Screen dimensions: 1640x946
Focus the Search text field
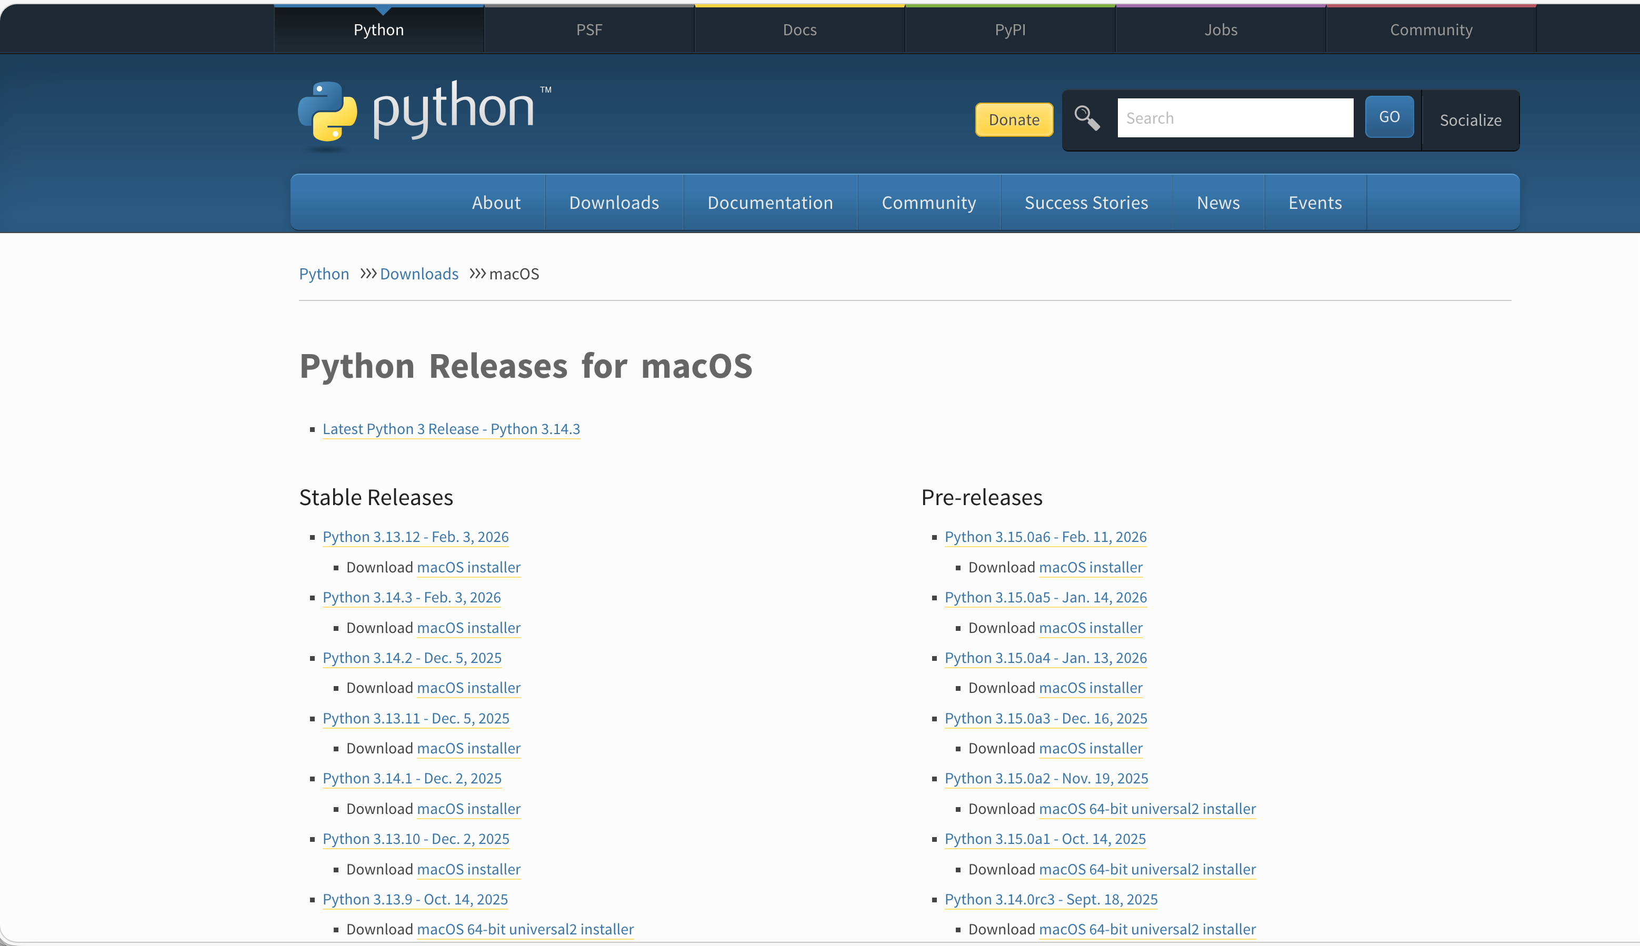coord(1235,118)
